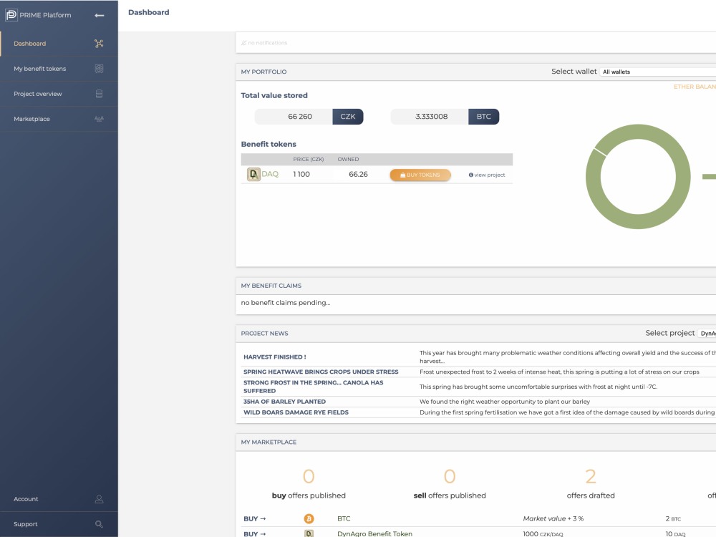The width and height of the screenshot is (716, 537).
Task: Open Spring heatwave brings crops under stress news
Action: click(321, 372)
